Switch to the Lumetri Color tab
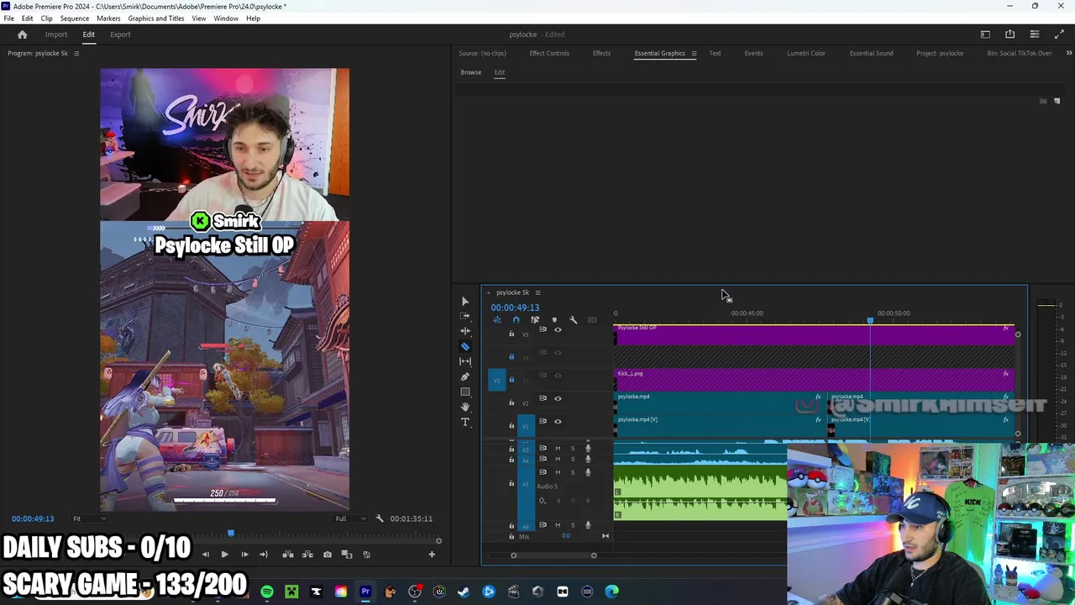The width and height of the screenshot is (1075, 605). [x=806, y=54]
